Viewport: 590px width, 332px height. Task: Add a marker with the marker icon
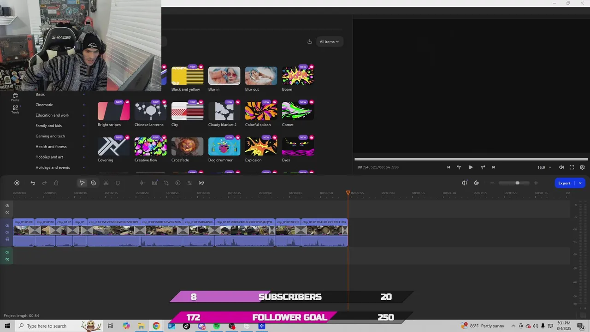click(118, 183)
